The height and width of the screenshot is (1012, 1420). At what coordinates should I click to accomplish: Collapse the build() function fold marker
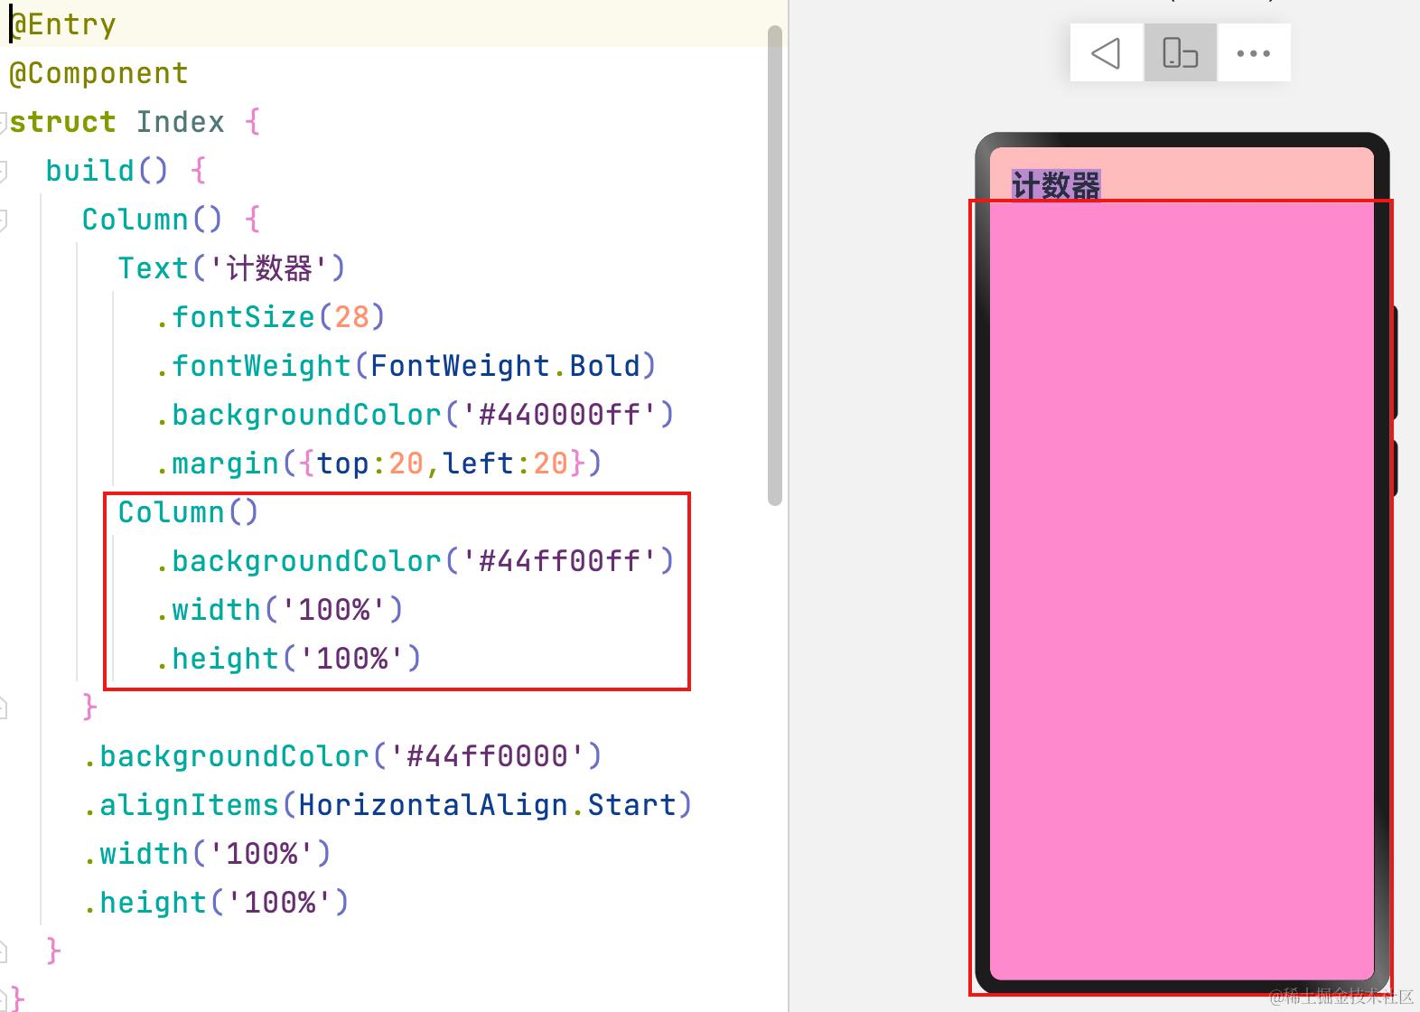coord(3,171)
